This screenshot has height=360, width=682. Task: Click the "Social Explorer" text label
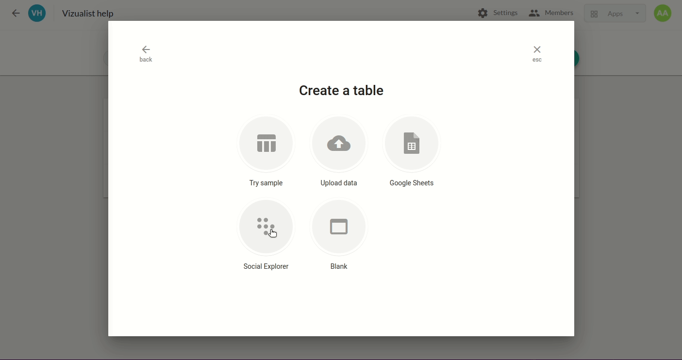[x=266, y=266]
